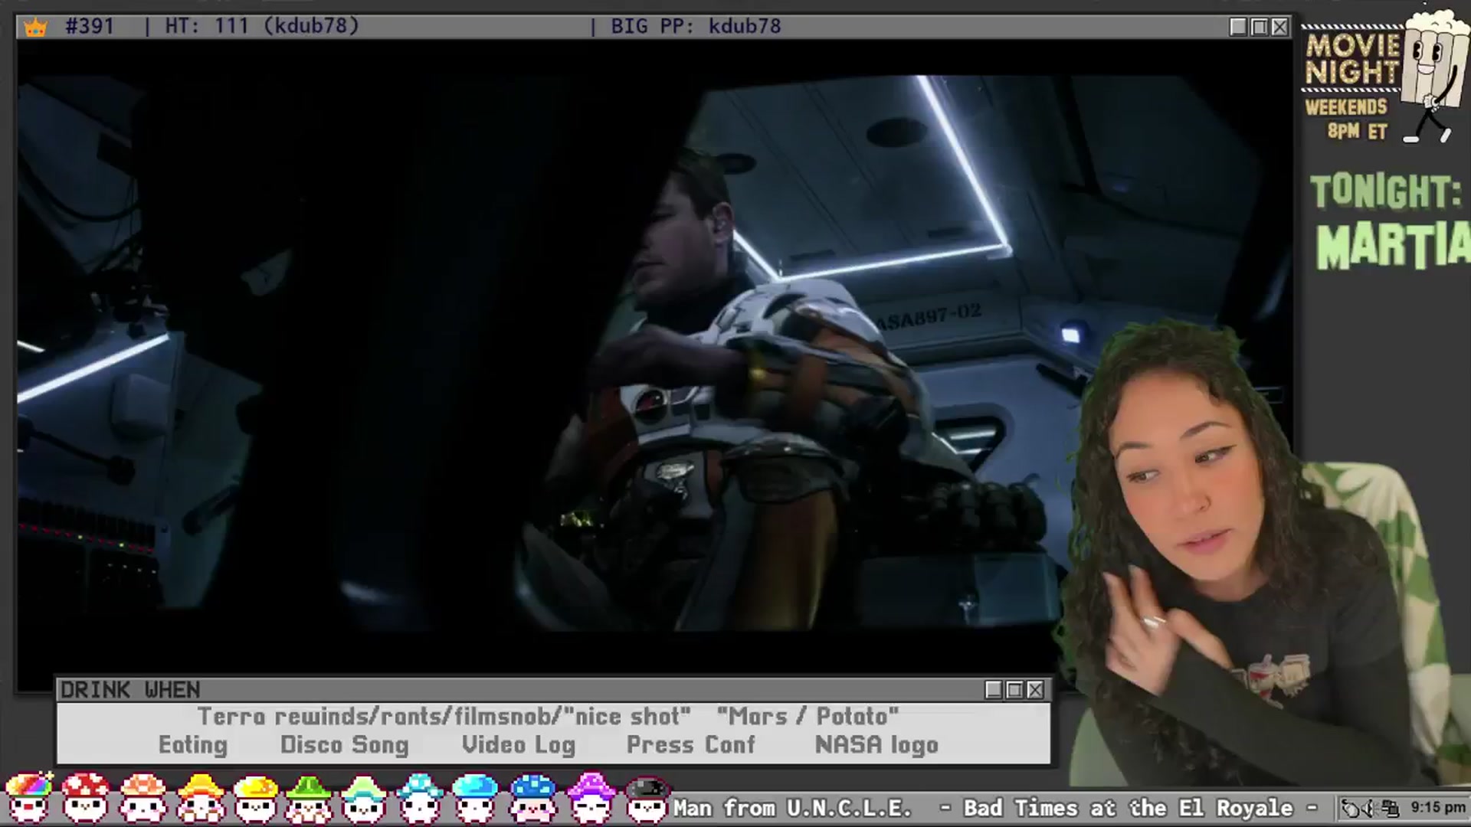
Task: Maximize the DRINK WHEN window
Action: click(1014, 690)
